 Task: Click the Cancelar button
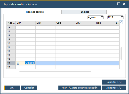coord(29,88)
